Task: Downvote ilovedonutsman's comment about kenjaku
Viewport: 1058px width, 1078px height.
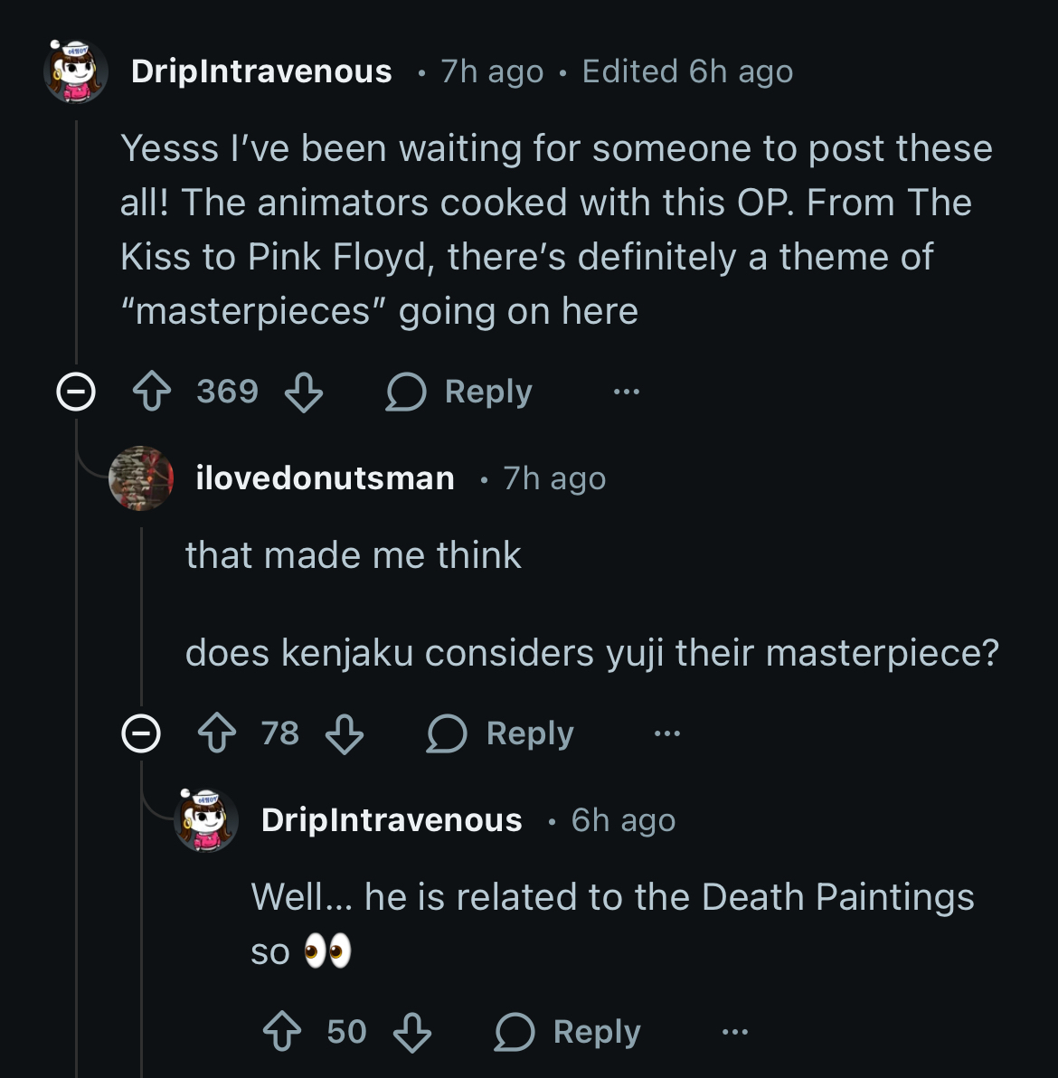Action: 345,733
